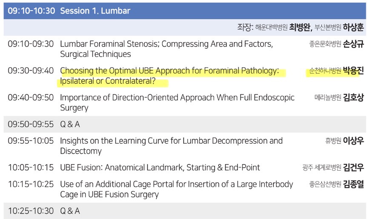Screen dimensions: 367x219
Task: Select the 09:50-09:55 Q & A row
Action: pyautogui.click(x=185, y=124)
